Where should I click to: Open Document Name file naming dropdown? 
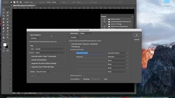117,53
